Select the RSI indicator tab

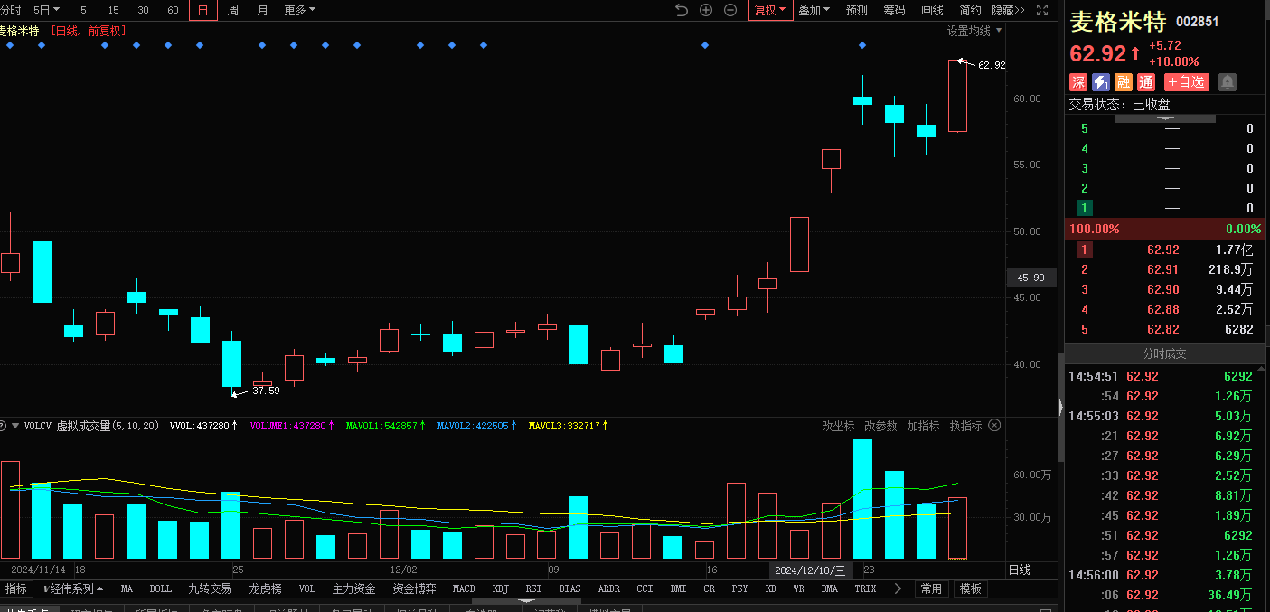point(533,588)
